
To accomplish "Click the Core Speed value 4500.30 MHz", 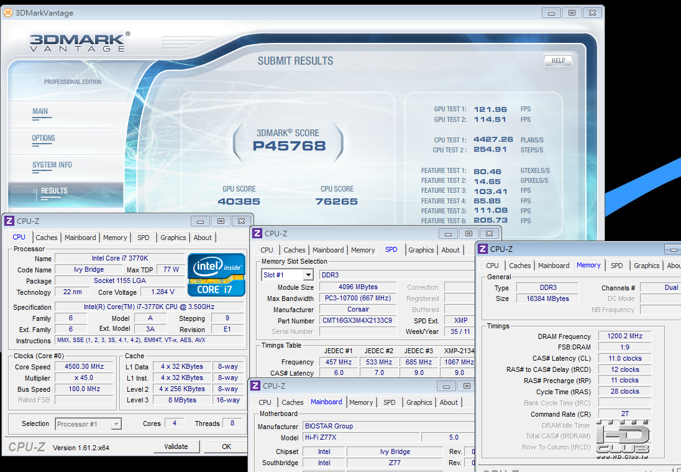I will tap(85, 366).
